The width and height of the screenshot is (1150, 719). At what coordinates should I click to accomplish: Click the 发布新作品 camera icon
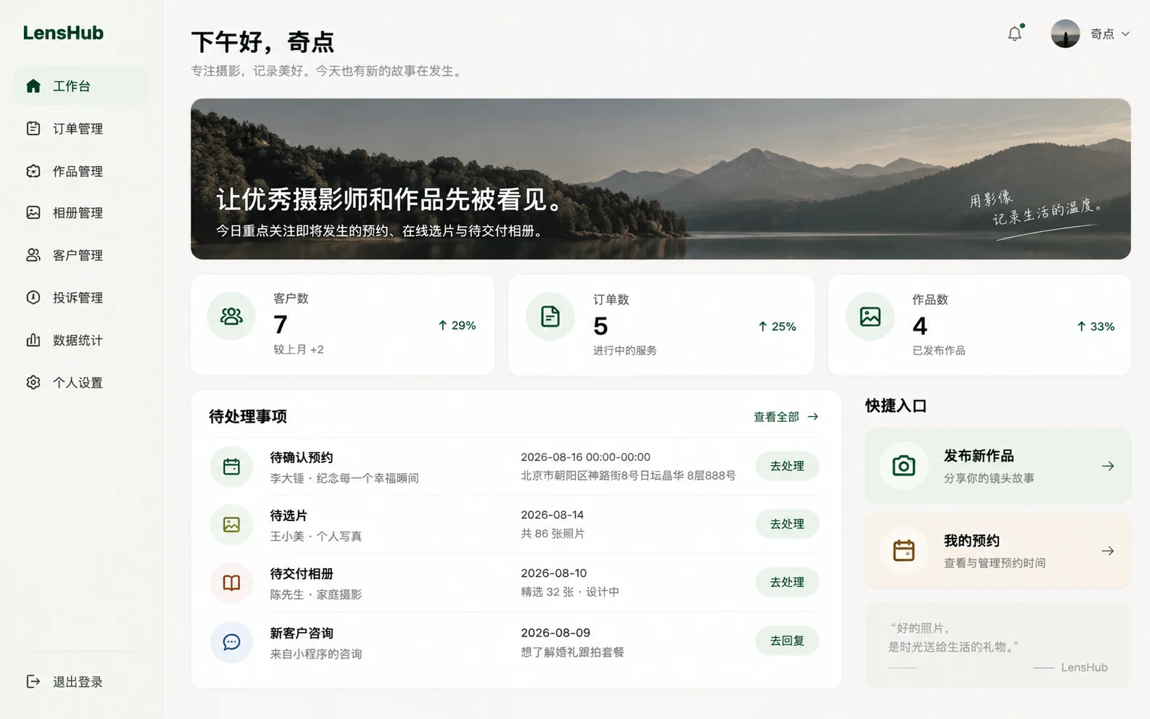[x=903, y=465]
